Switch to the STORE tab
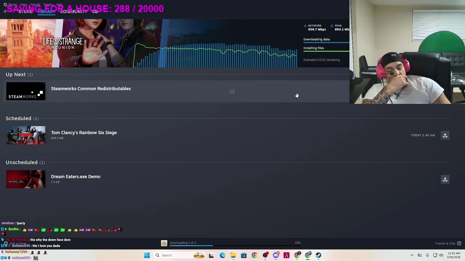 click(x=25, y=12)
